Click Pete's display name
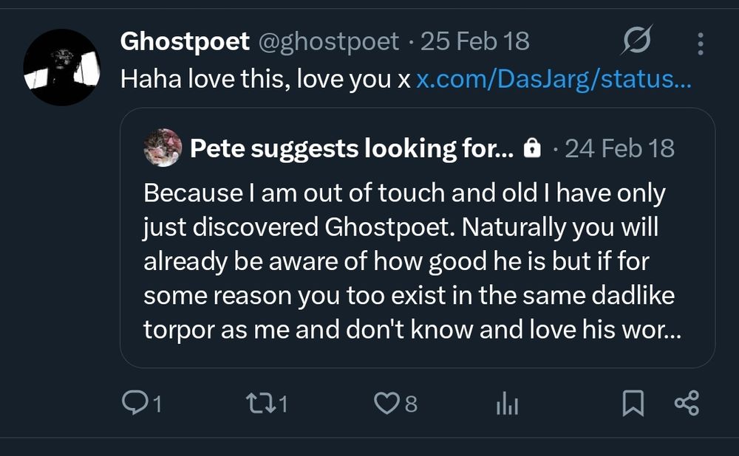The width and height of the screenshot is (739, 456). [351, 148]
